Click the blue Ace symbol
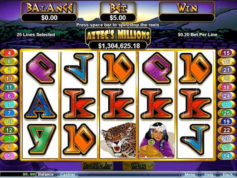Viewport: 237px width, 178px height. coord(40,104)
